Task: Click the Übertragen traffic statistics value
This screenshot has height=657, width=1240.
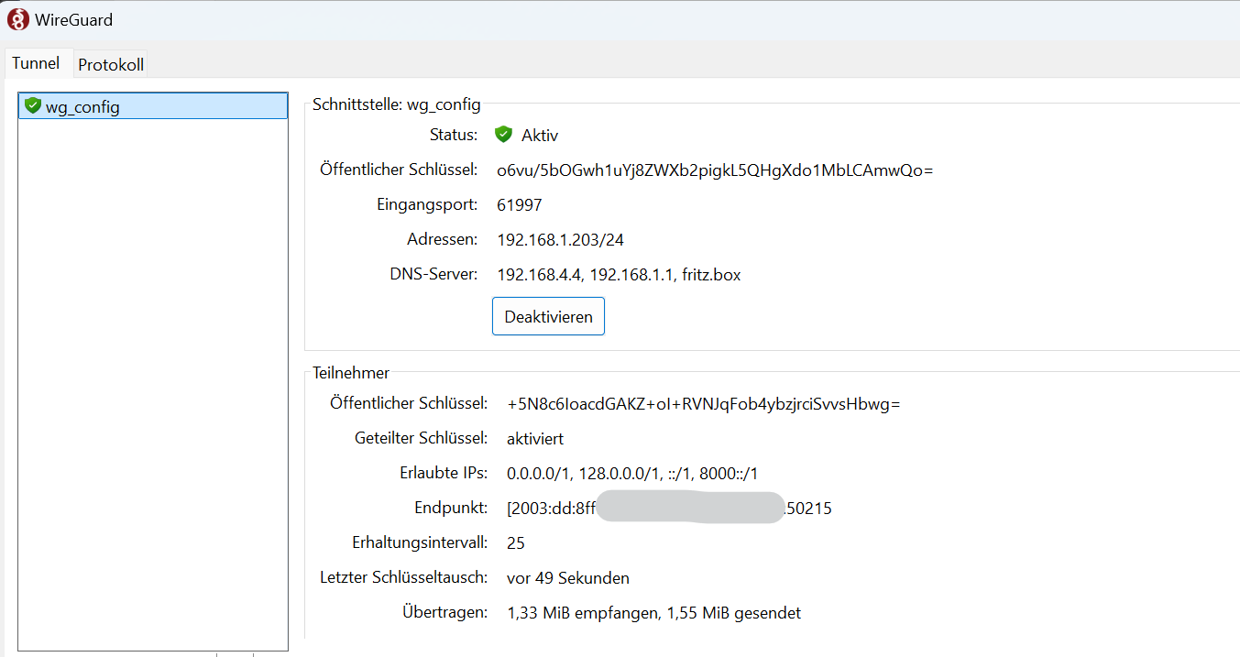Action: (654, 613)
